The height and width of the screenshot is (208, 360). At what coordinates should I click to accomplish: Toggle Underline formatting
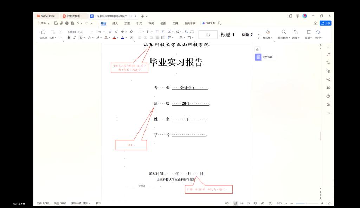(81, 38)
